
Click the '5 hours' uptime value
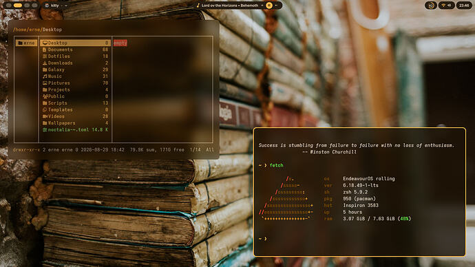352,212
